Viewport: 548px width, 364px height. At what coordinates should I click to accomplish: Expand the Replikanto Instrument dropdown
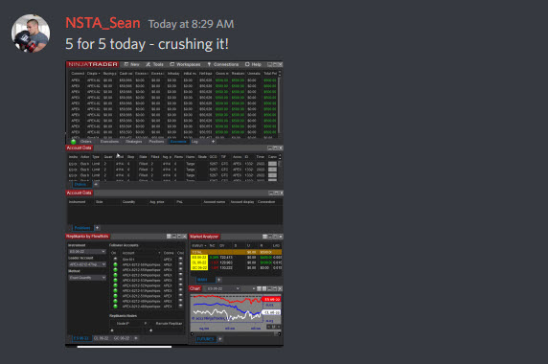click(x=87, y=252)
